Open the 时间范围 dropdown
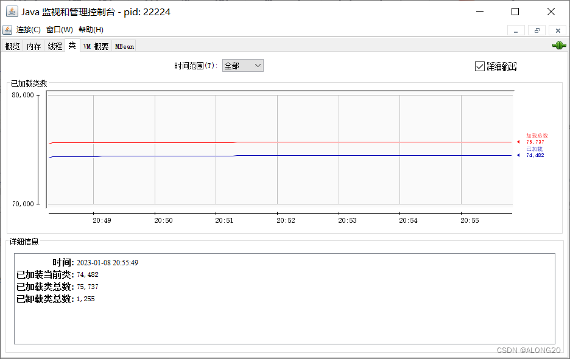 tap(243, 66)
